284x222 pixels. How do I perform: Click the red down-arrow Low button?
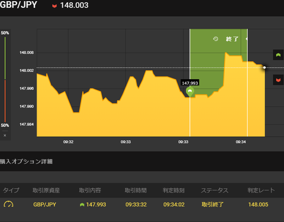pyautogui.click(x=278, y=80)
